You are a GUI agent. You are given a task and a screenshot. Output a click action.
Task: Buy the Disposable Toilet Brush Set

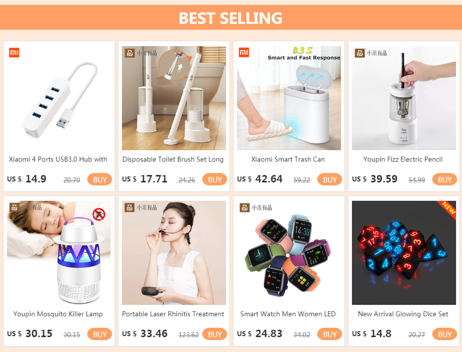pos(215,179)
